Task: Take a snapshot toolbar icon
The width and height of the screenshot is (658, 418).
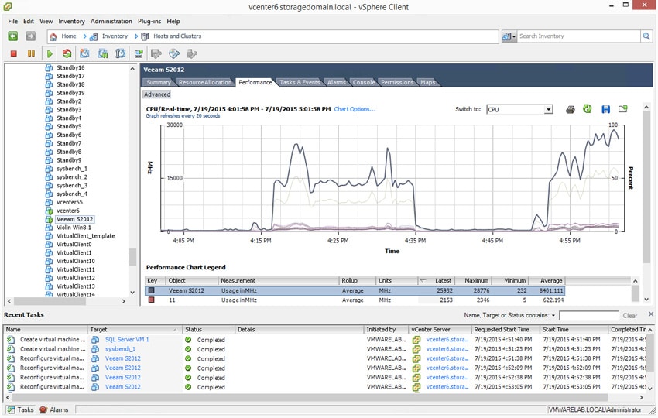Action: click(85, 53)
